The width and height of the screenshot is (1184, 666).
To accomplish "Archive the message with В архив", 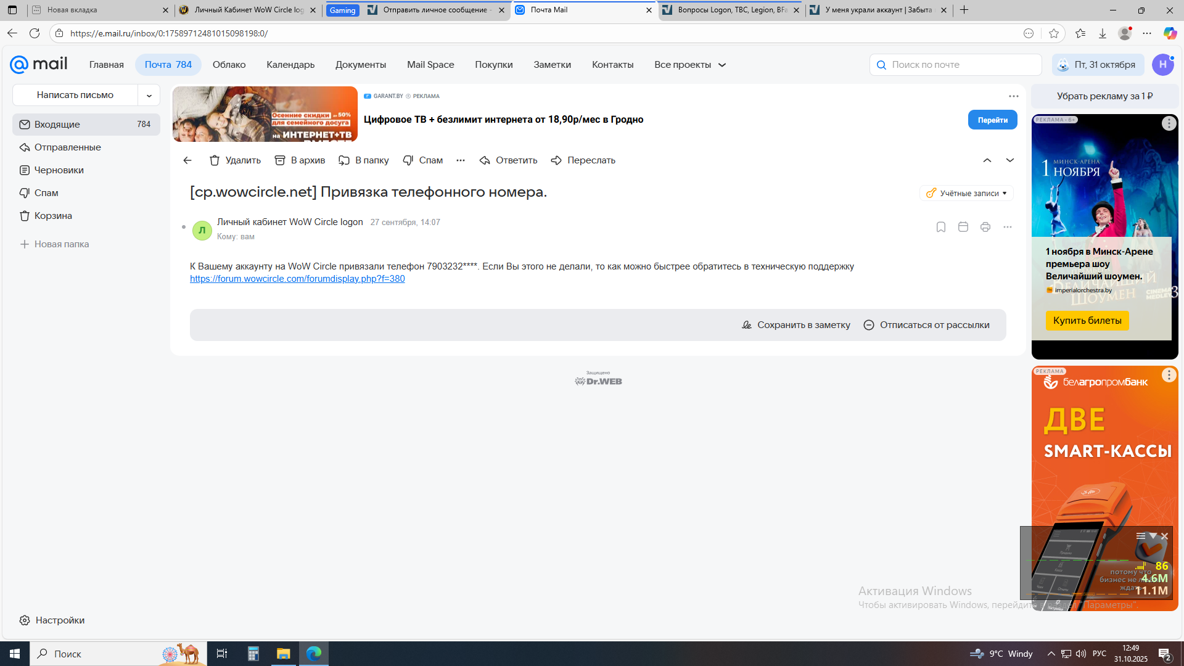I will [x=300, y=160].
